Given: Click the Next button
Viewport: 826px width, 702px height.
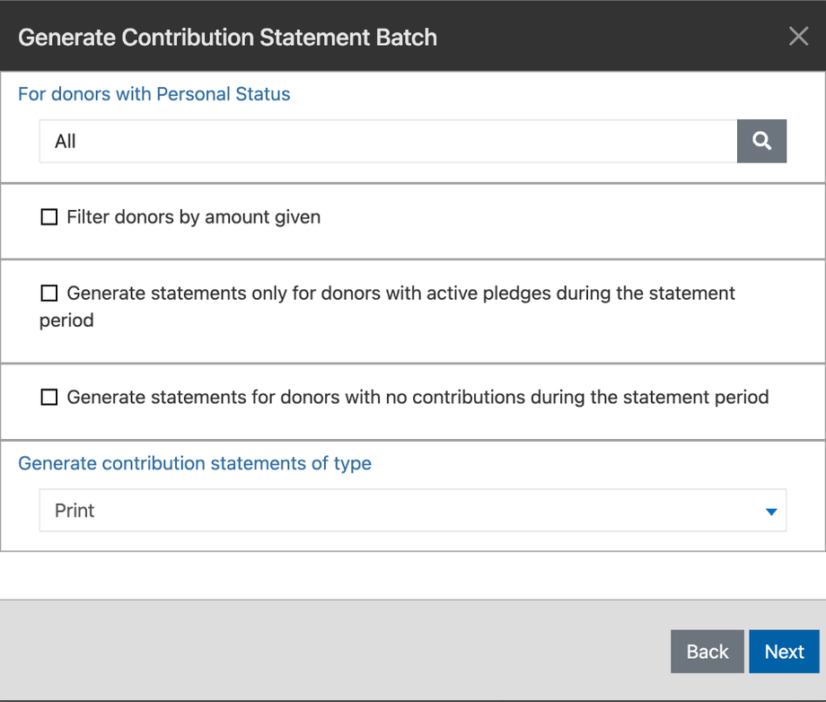Looking at the screenshot, I should tap(784, 652).
